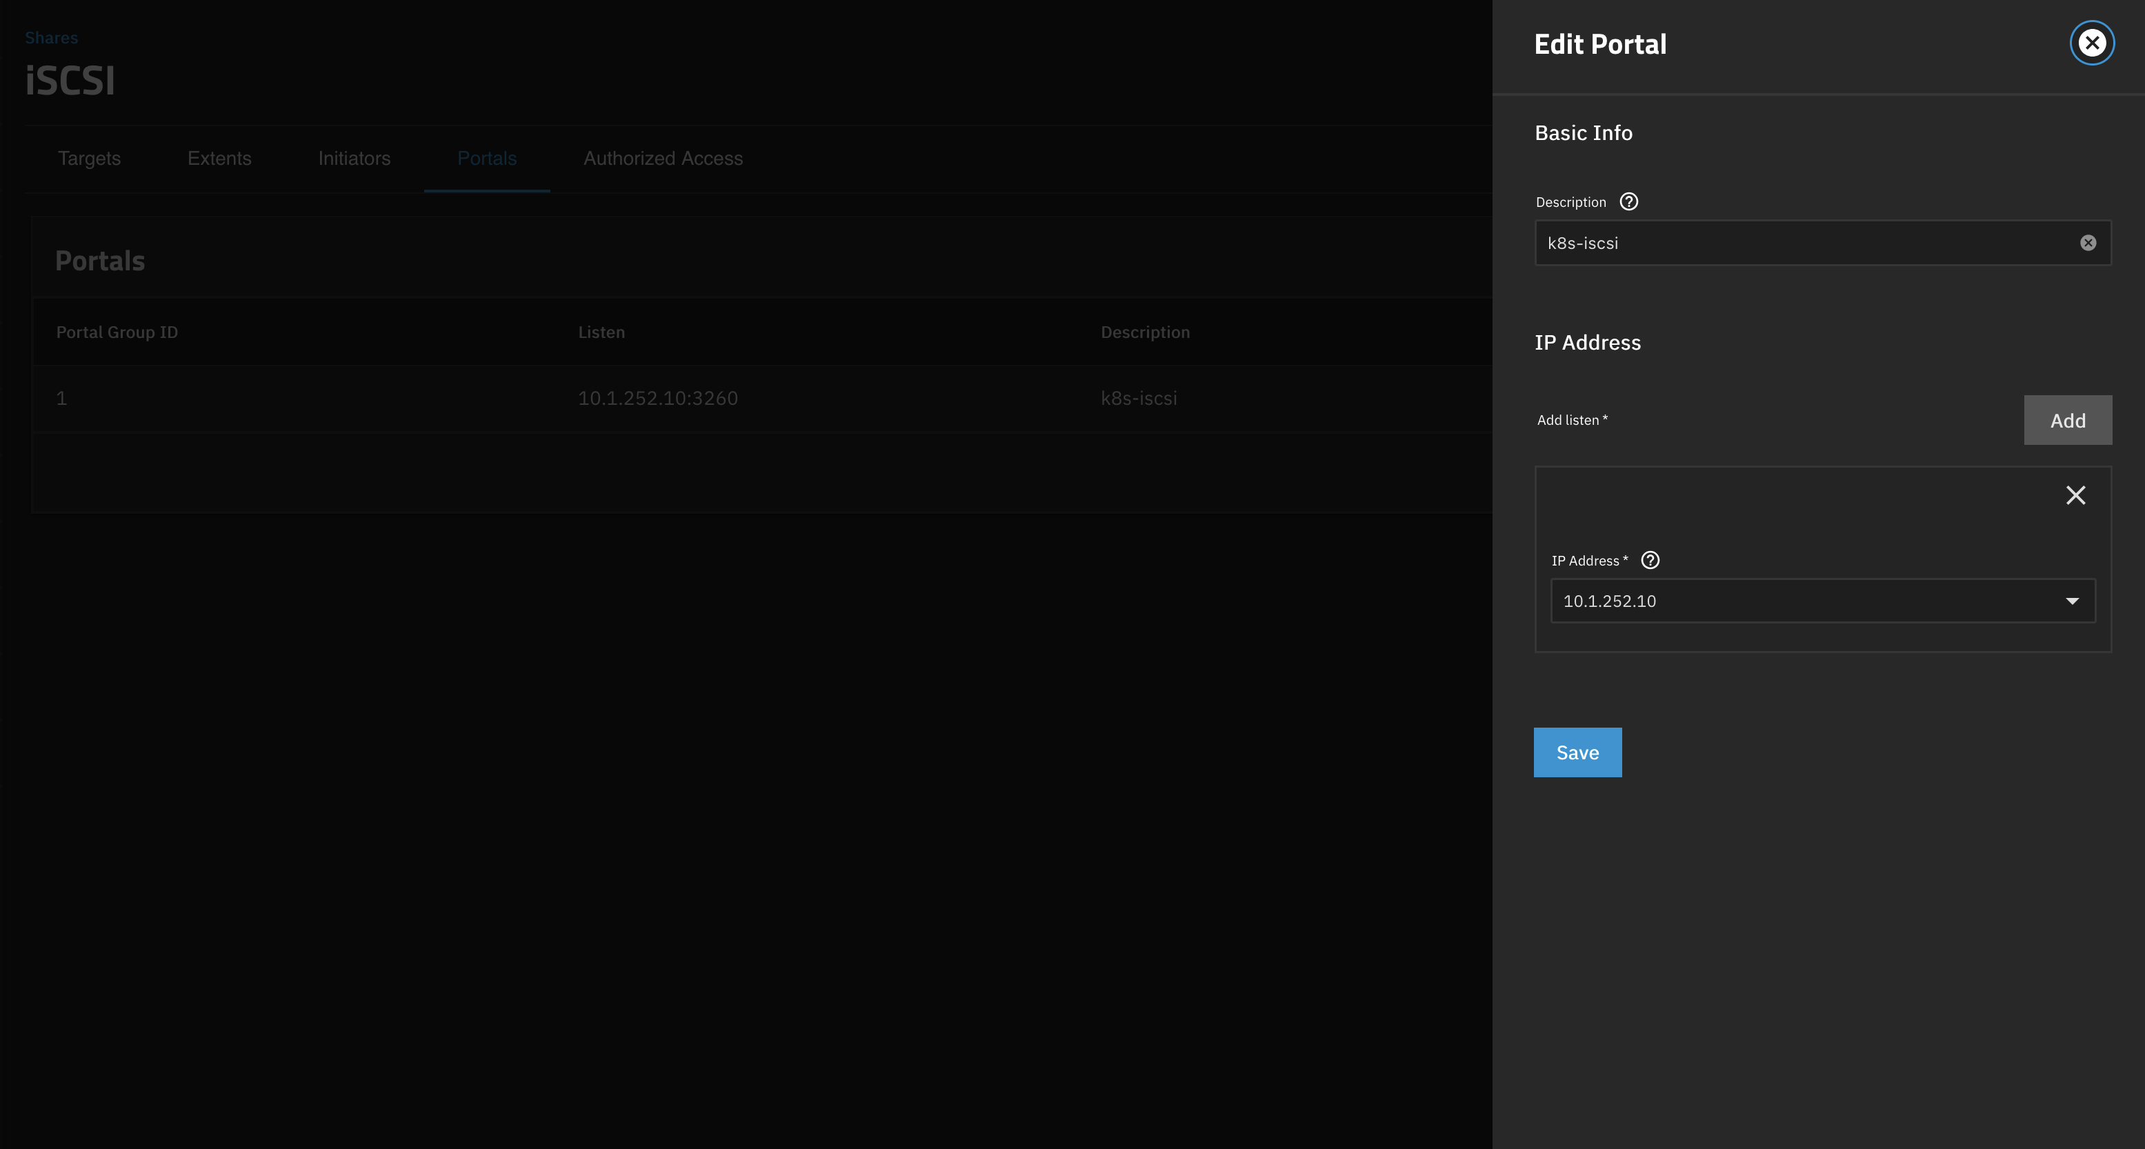Click the Listen column header

[x=601, y=332]
